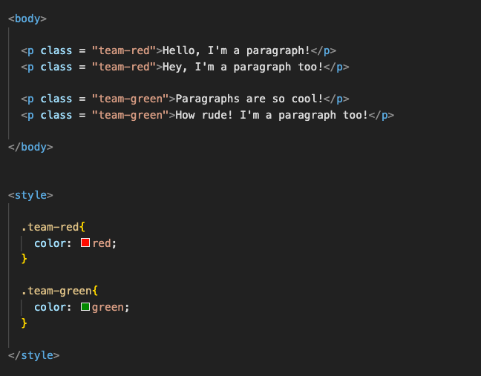Click the closing style tag
The image size is (481, 376).
point(33,355)
